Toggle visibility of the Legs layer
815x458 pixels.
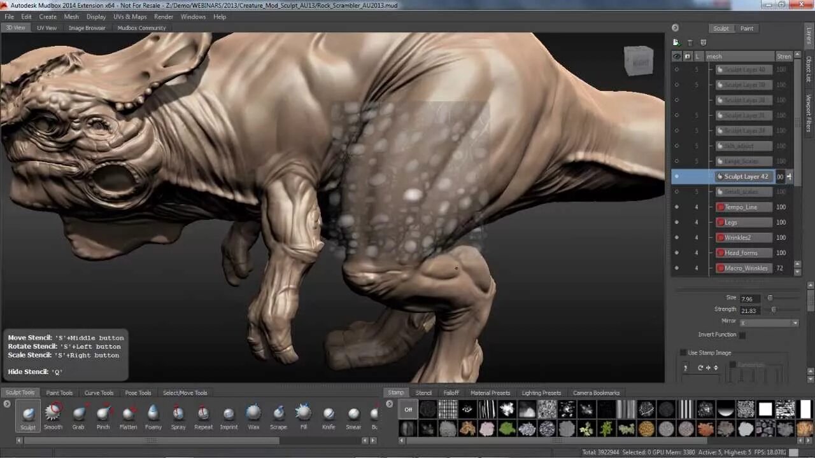pyautogui.click(x=676, y=222)
